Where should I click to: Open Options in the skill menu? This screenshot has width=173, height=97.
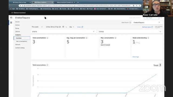tap(18, 32)
